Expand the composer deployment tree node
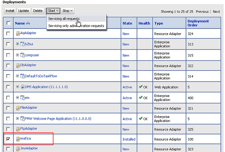The height and width of the screenshot is (152, 225). point(17,55)
